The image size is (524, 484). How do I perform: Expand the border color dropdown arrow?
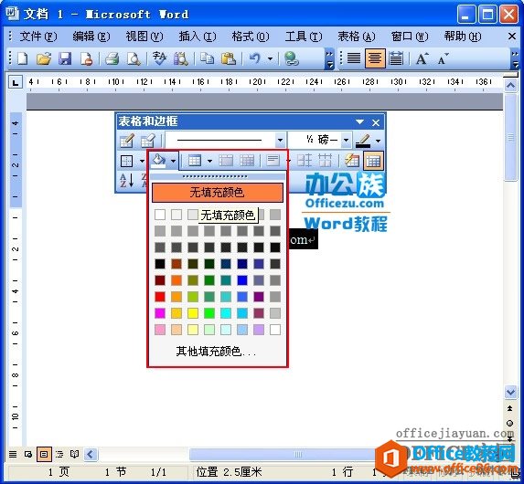coord(378,141)
